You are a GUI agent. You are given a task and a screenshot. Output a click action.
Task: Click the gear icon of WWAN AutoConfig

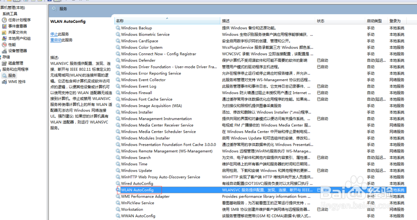pyautogui.click(x=118, y=216)
